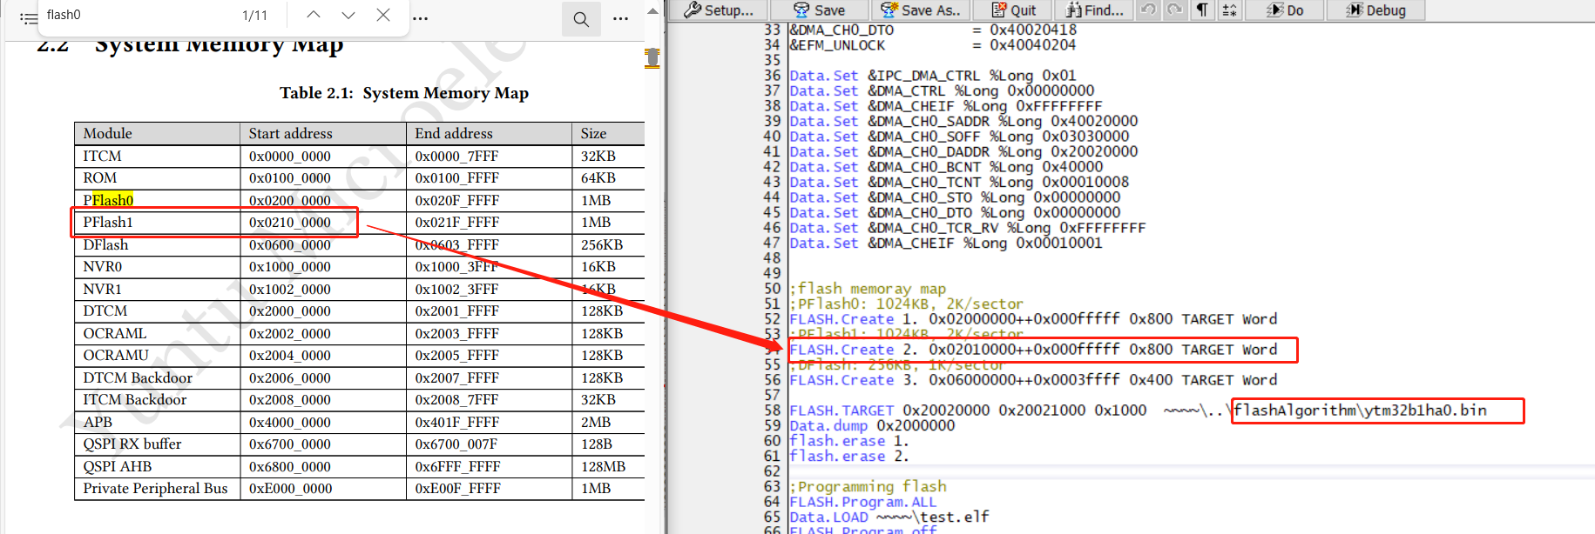
Task: Quit the script editor
Action: click(x=1014, y=10)
